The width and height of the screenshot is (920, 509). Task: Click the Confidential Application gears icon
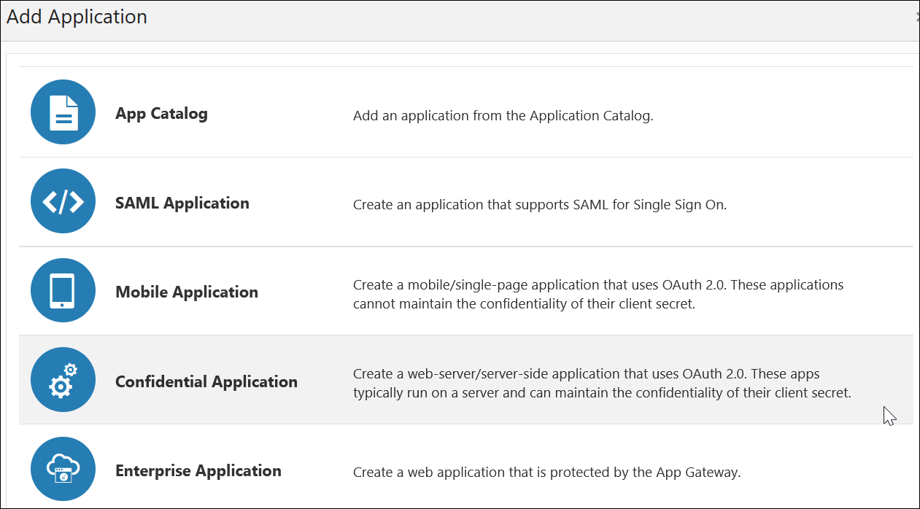63,379
